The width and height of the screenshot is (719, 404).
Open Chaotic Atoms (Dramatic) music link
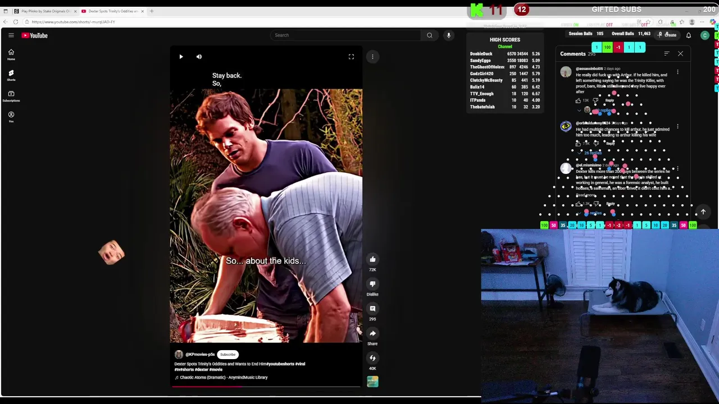pos(224,378)
